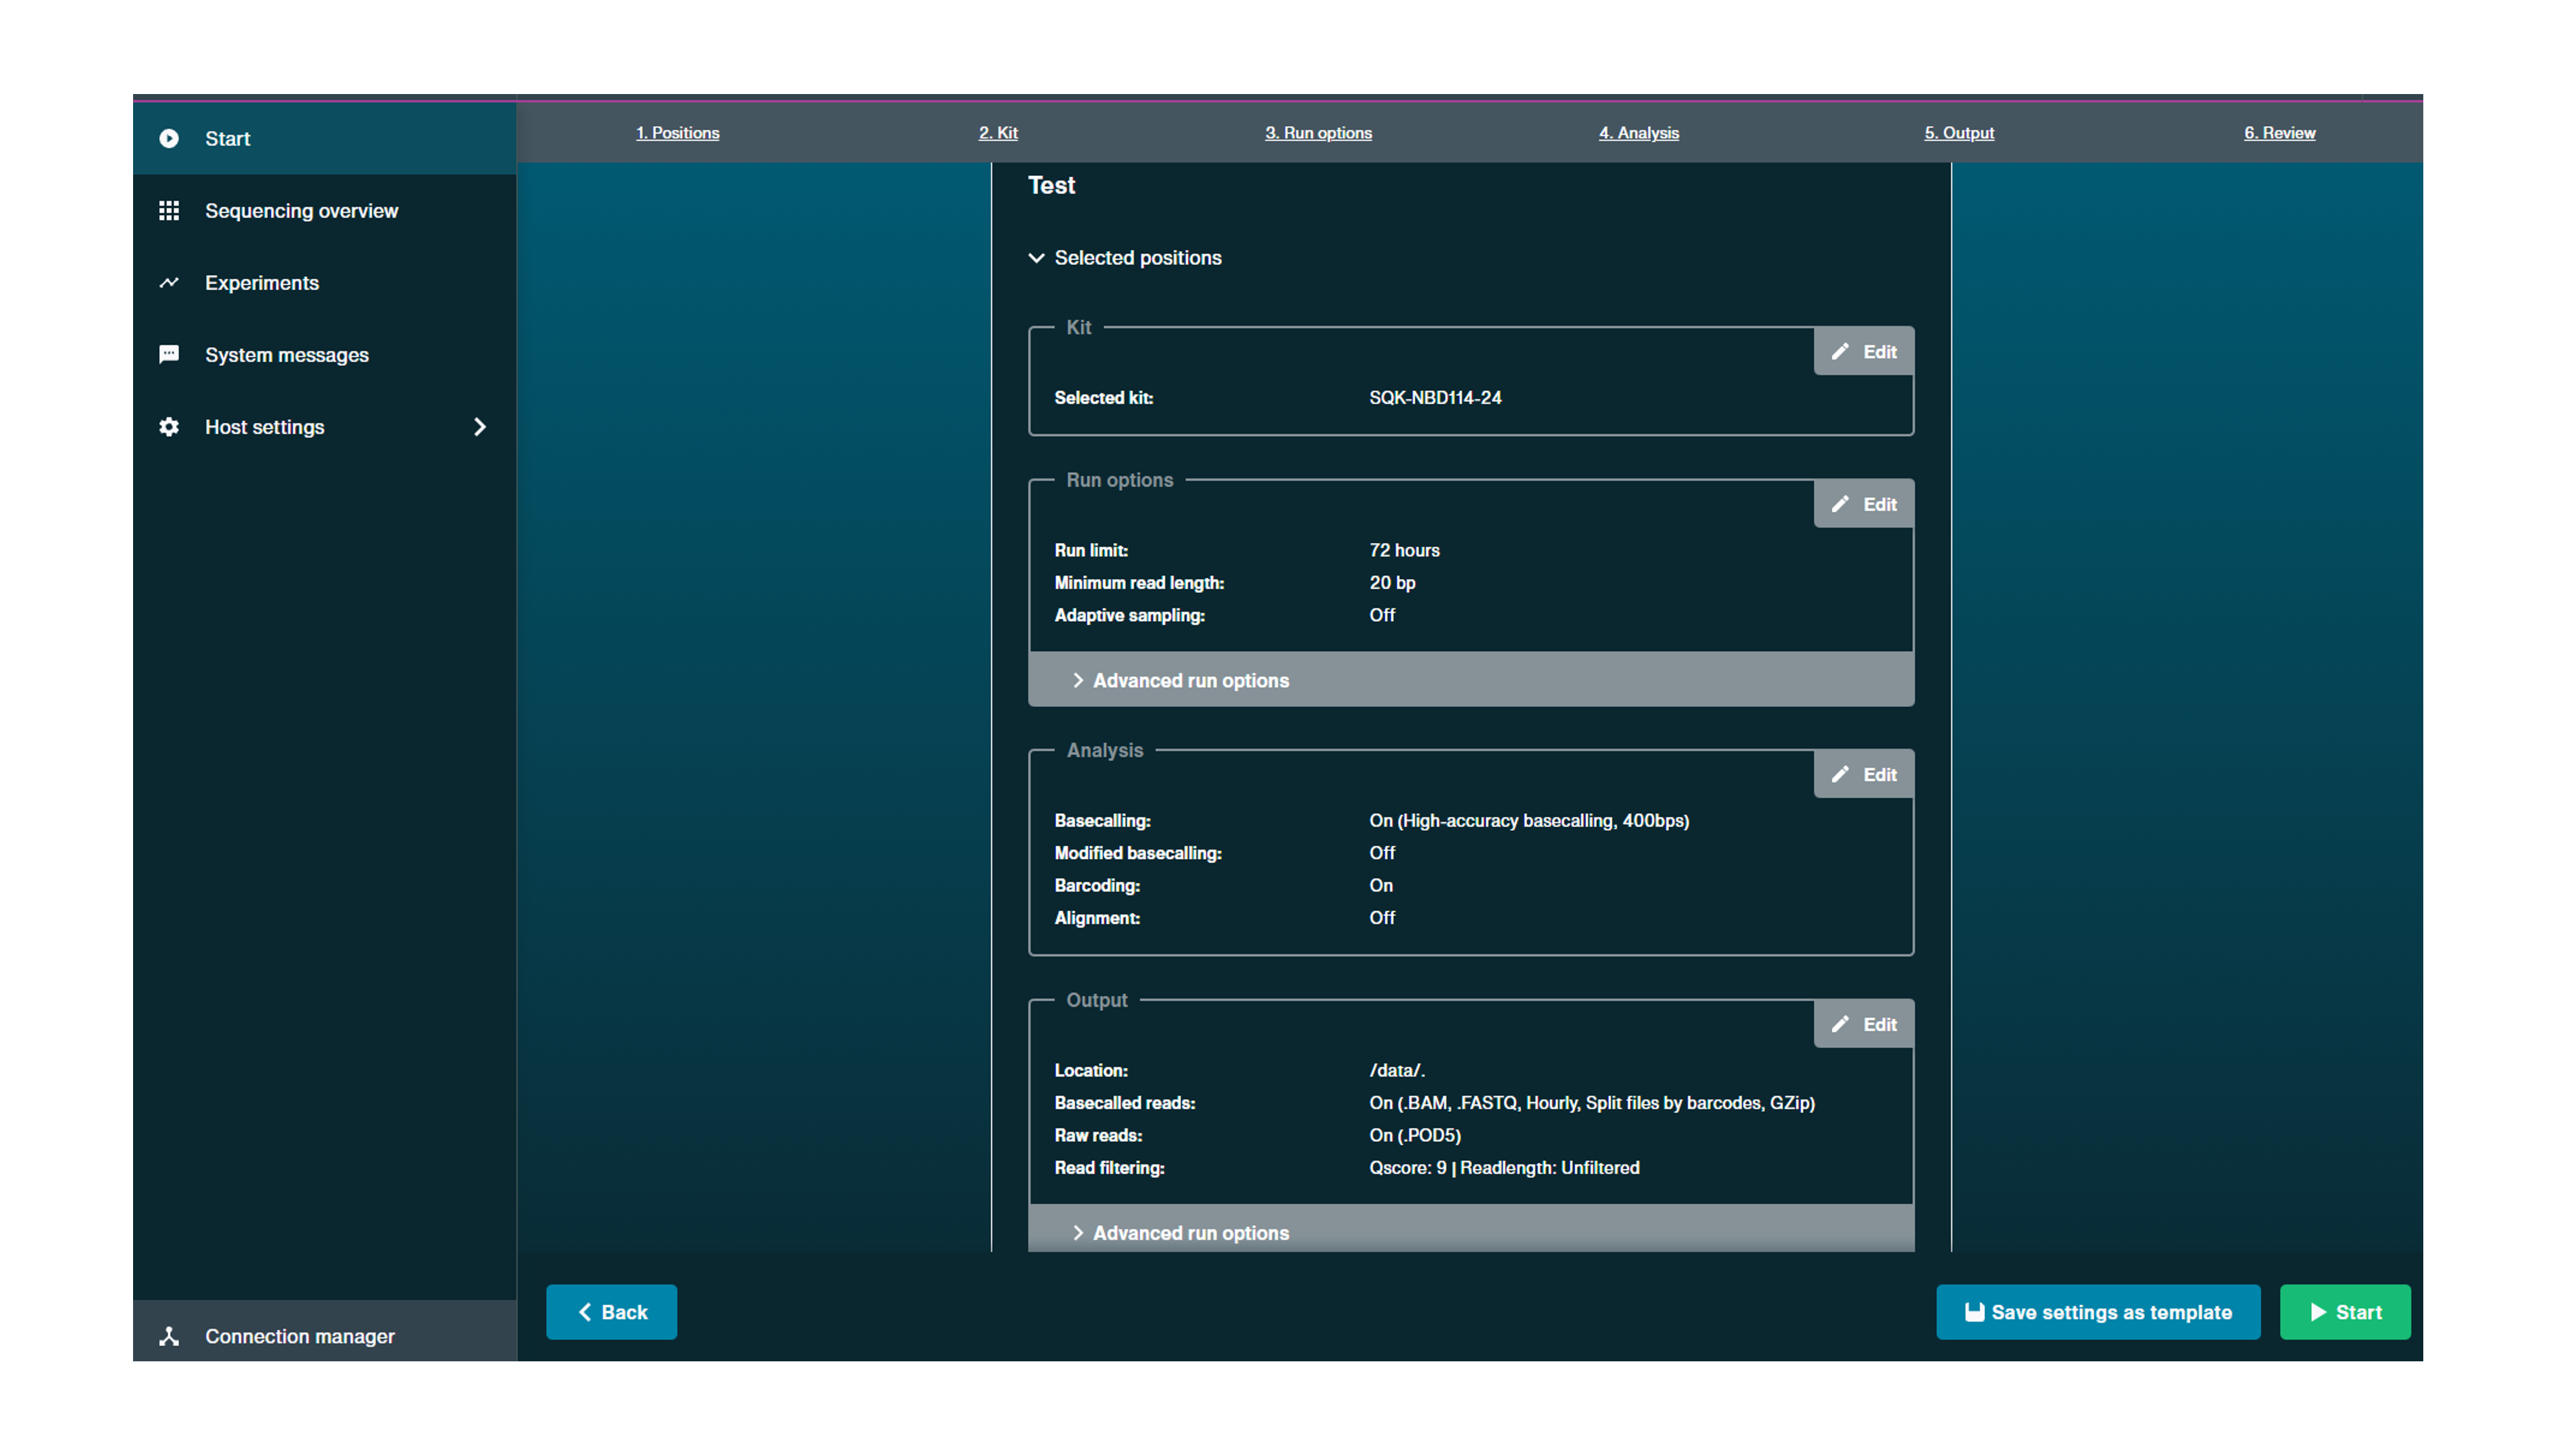The width and height of the screenshot is (2557, 1456).
Task: Edit the Kit settings
Action: (x=1864, y=352)
